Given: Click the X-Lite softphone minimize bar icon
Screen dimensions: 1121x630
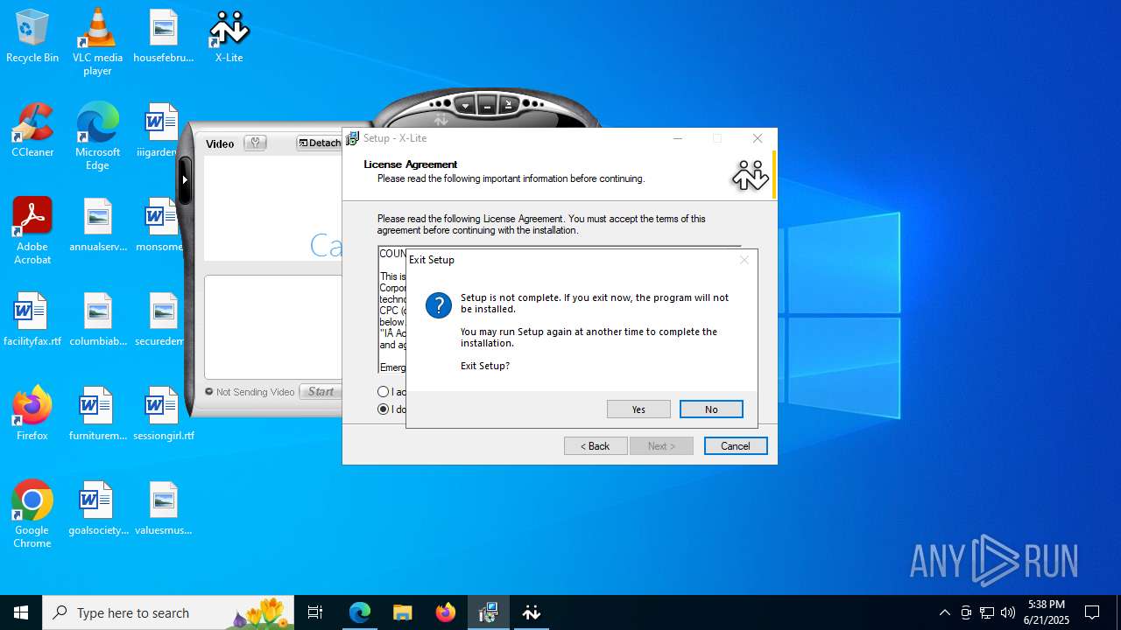Looking at the screenshot, I should 488,106.
